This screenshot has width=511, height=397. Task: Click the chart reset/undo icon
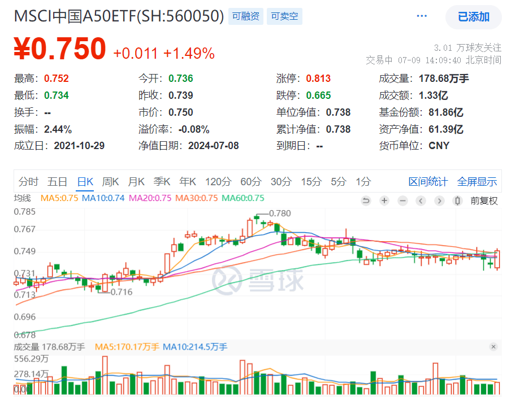pos(366,200)
